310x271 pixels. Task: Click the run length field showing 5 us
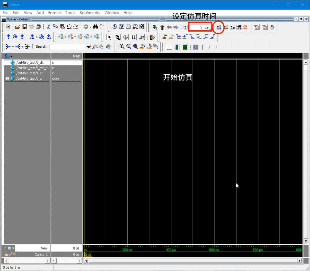tap(200, 27)
